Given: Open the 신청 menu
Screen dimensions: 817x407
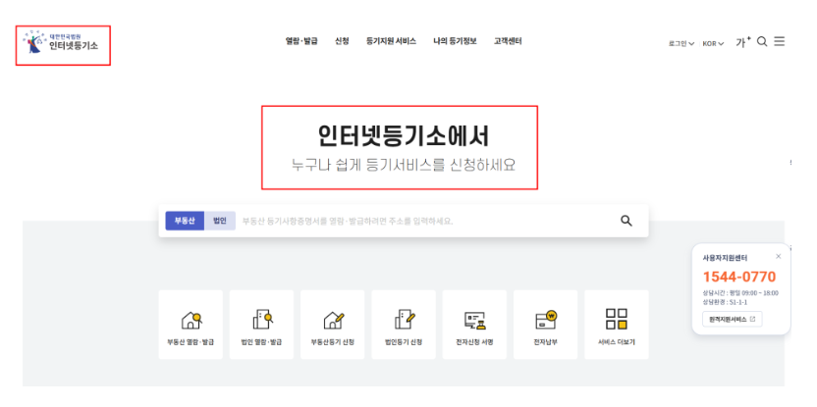Looking at the screenshot, I should [x=342, y=41].
